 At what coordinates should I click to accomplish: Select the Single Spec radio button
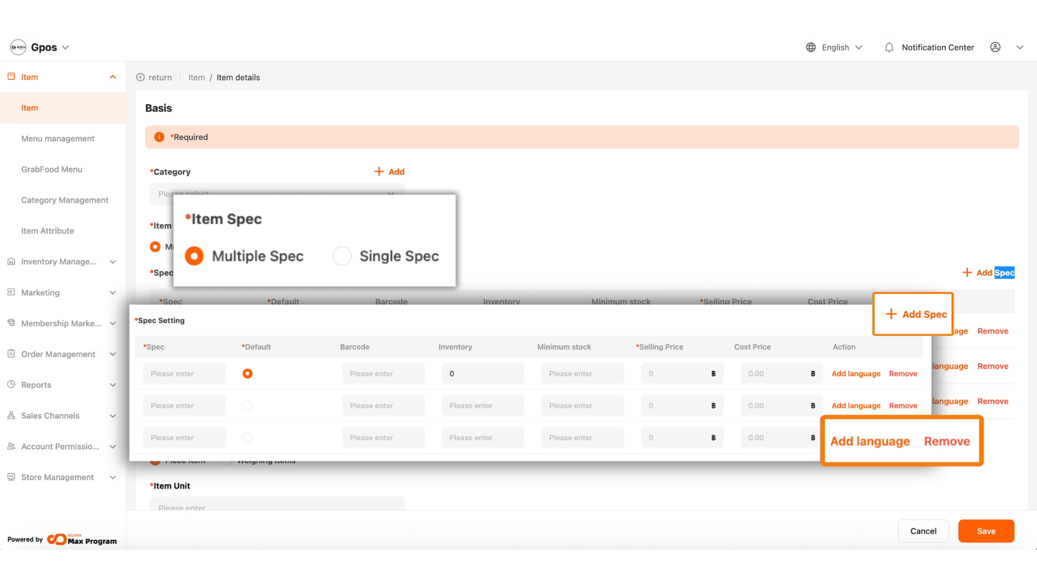point(342,256)
